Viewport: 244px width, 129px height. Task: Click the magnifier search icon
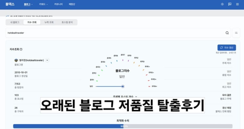click(227, 33)
